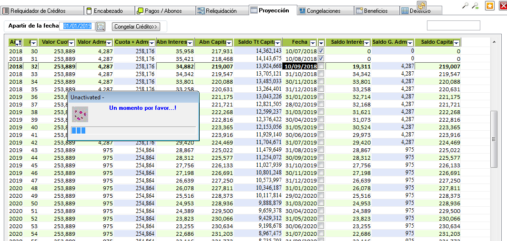Viewport: 507px width, 241px height.
Task: Check the checkbox for row 10/09/2018
Action: pyautogui.click(x=321, y=67)
